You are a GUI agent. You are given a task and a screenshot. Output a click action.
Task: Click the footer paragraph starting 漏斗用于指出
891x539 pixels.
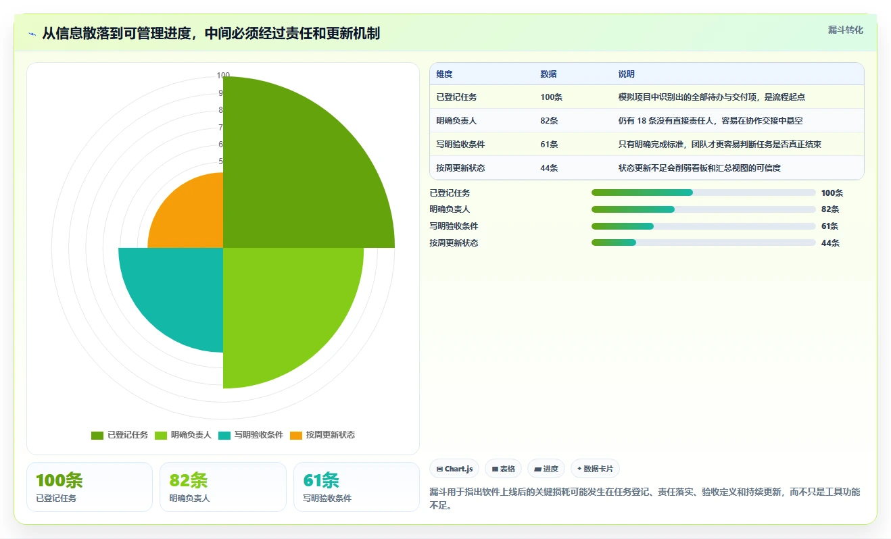[645, 498]
